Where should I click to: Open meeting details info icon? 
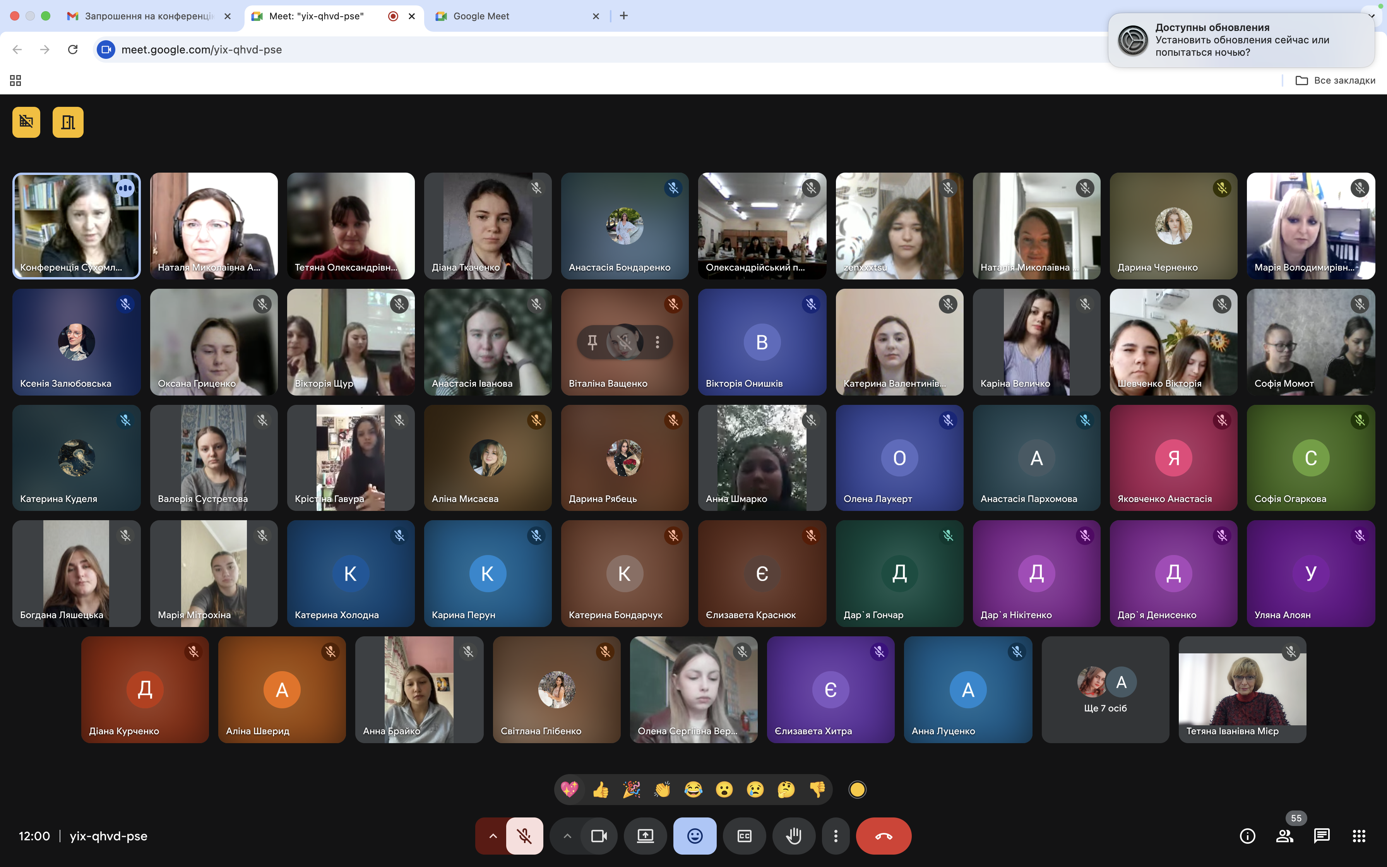click(1247, 836)
